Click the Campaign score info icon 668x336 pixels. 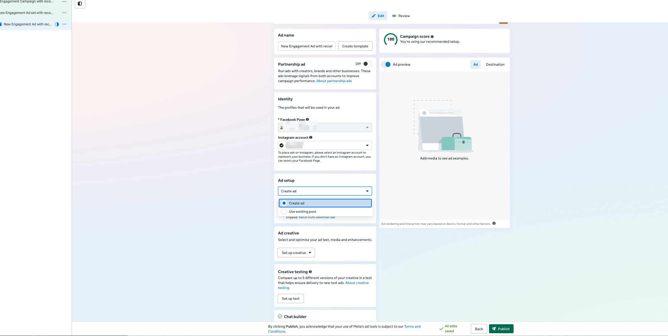(x=432, y=37)
